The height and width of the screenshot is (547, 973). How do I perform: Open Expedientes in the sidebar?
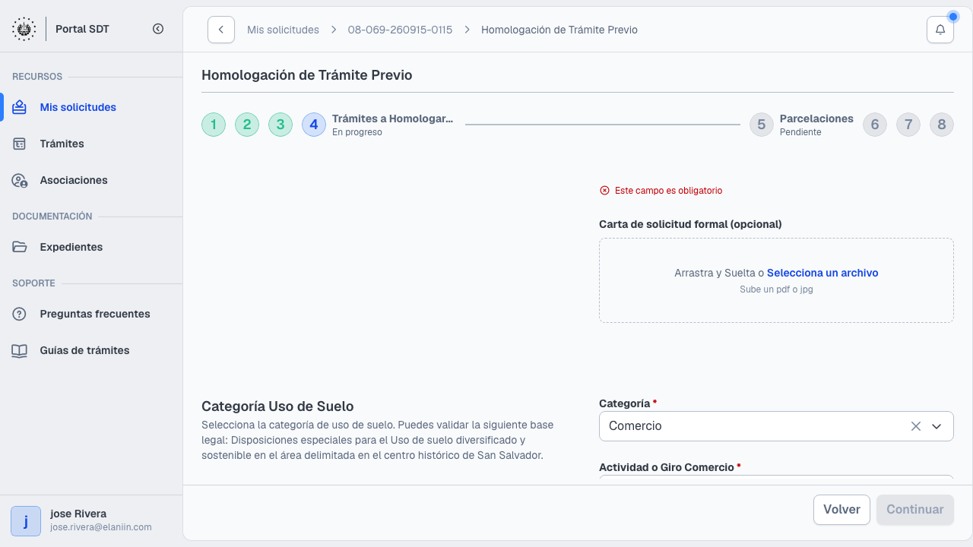(x=91, y=247)
